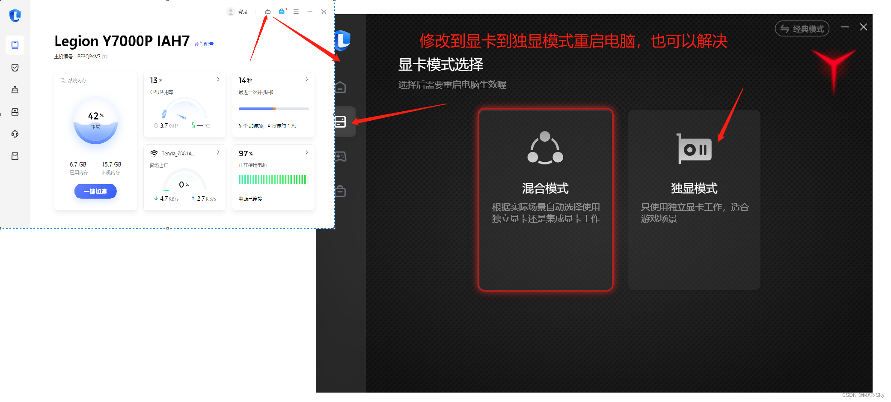Click the boot time progress bar
Viewport: 891px width, 402px height.
[x=273, y=109]
